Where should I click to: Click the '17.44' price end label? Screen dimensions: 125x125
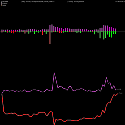click(x=120, y=93)
